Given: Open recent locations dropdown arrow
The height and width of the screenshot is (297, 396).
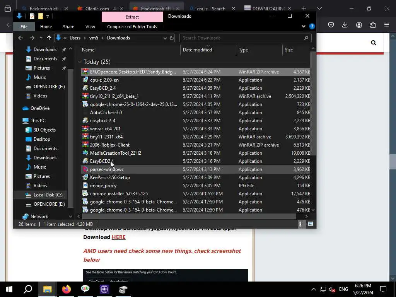Looking at the screenshot, I should click(x=41, y=38).
